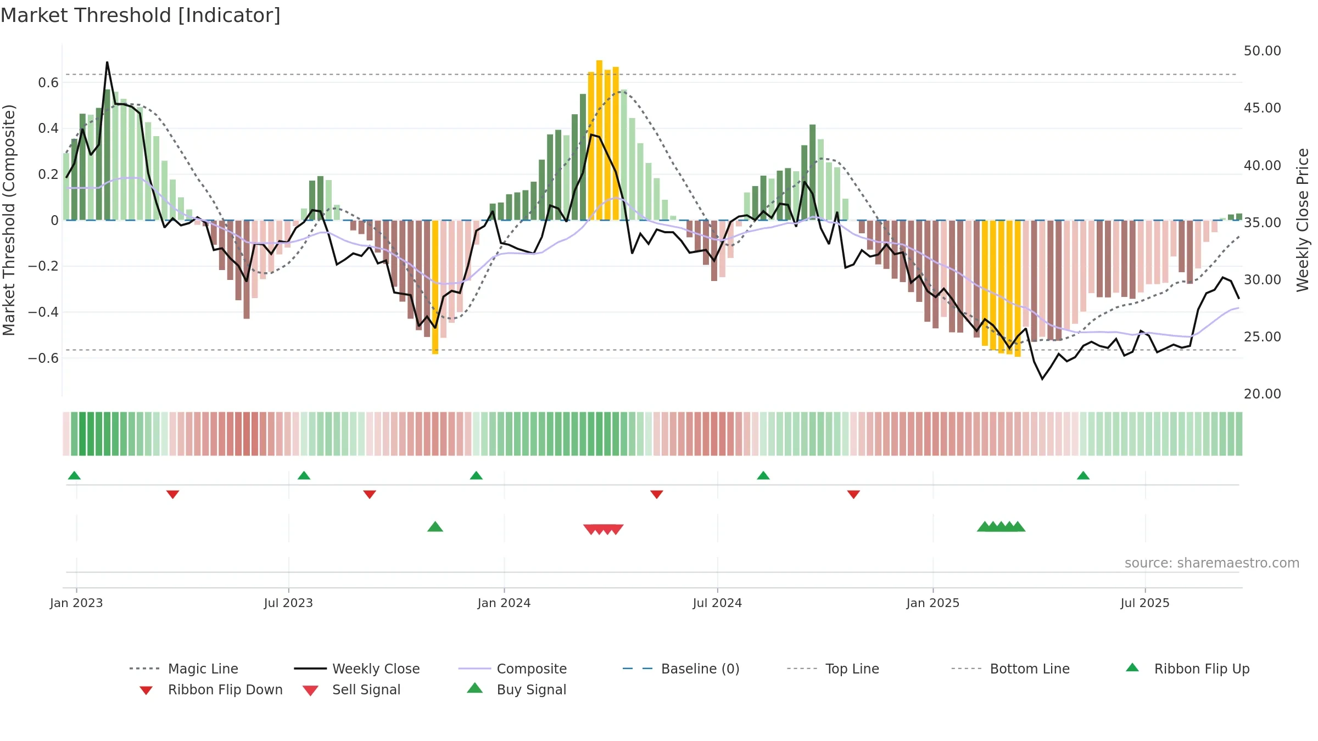Click the Jul 2025 x-axis label

pyautogui.click(x=1145, y=603)
